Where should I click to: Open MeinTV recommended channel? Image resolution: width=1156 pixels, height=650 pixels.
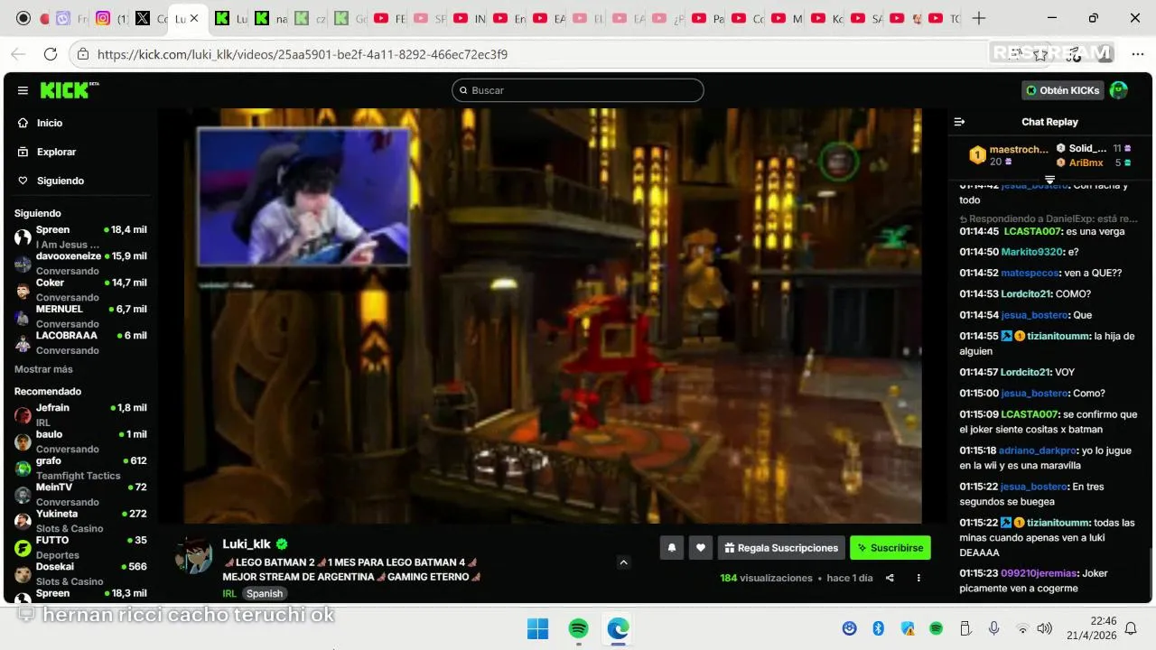tap(79, 494)
